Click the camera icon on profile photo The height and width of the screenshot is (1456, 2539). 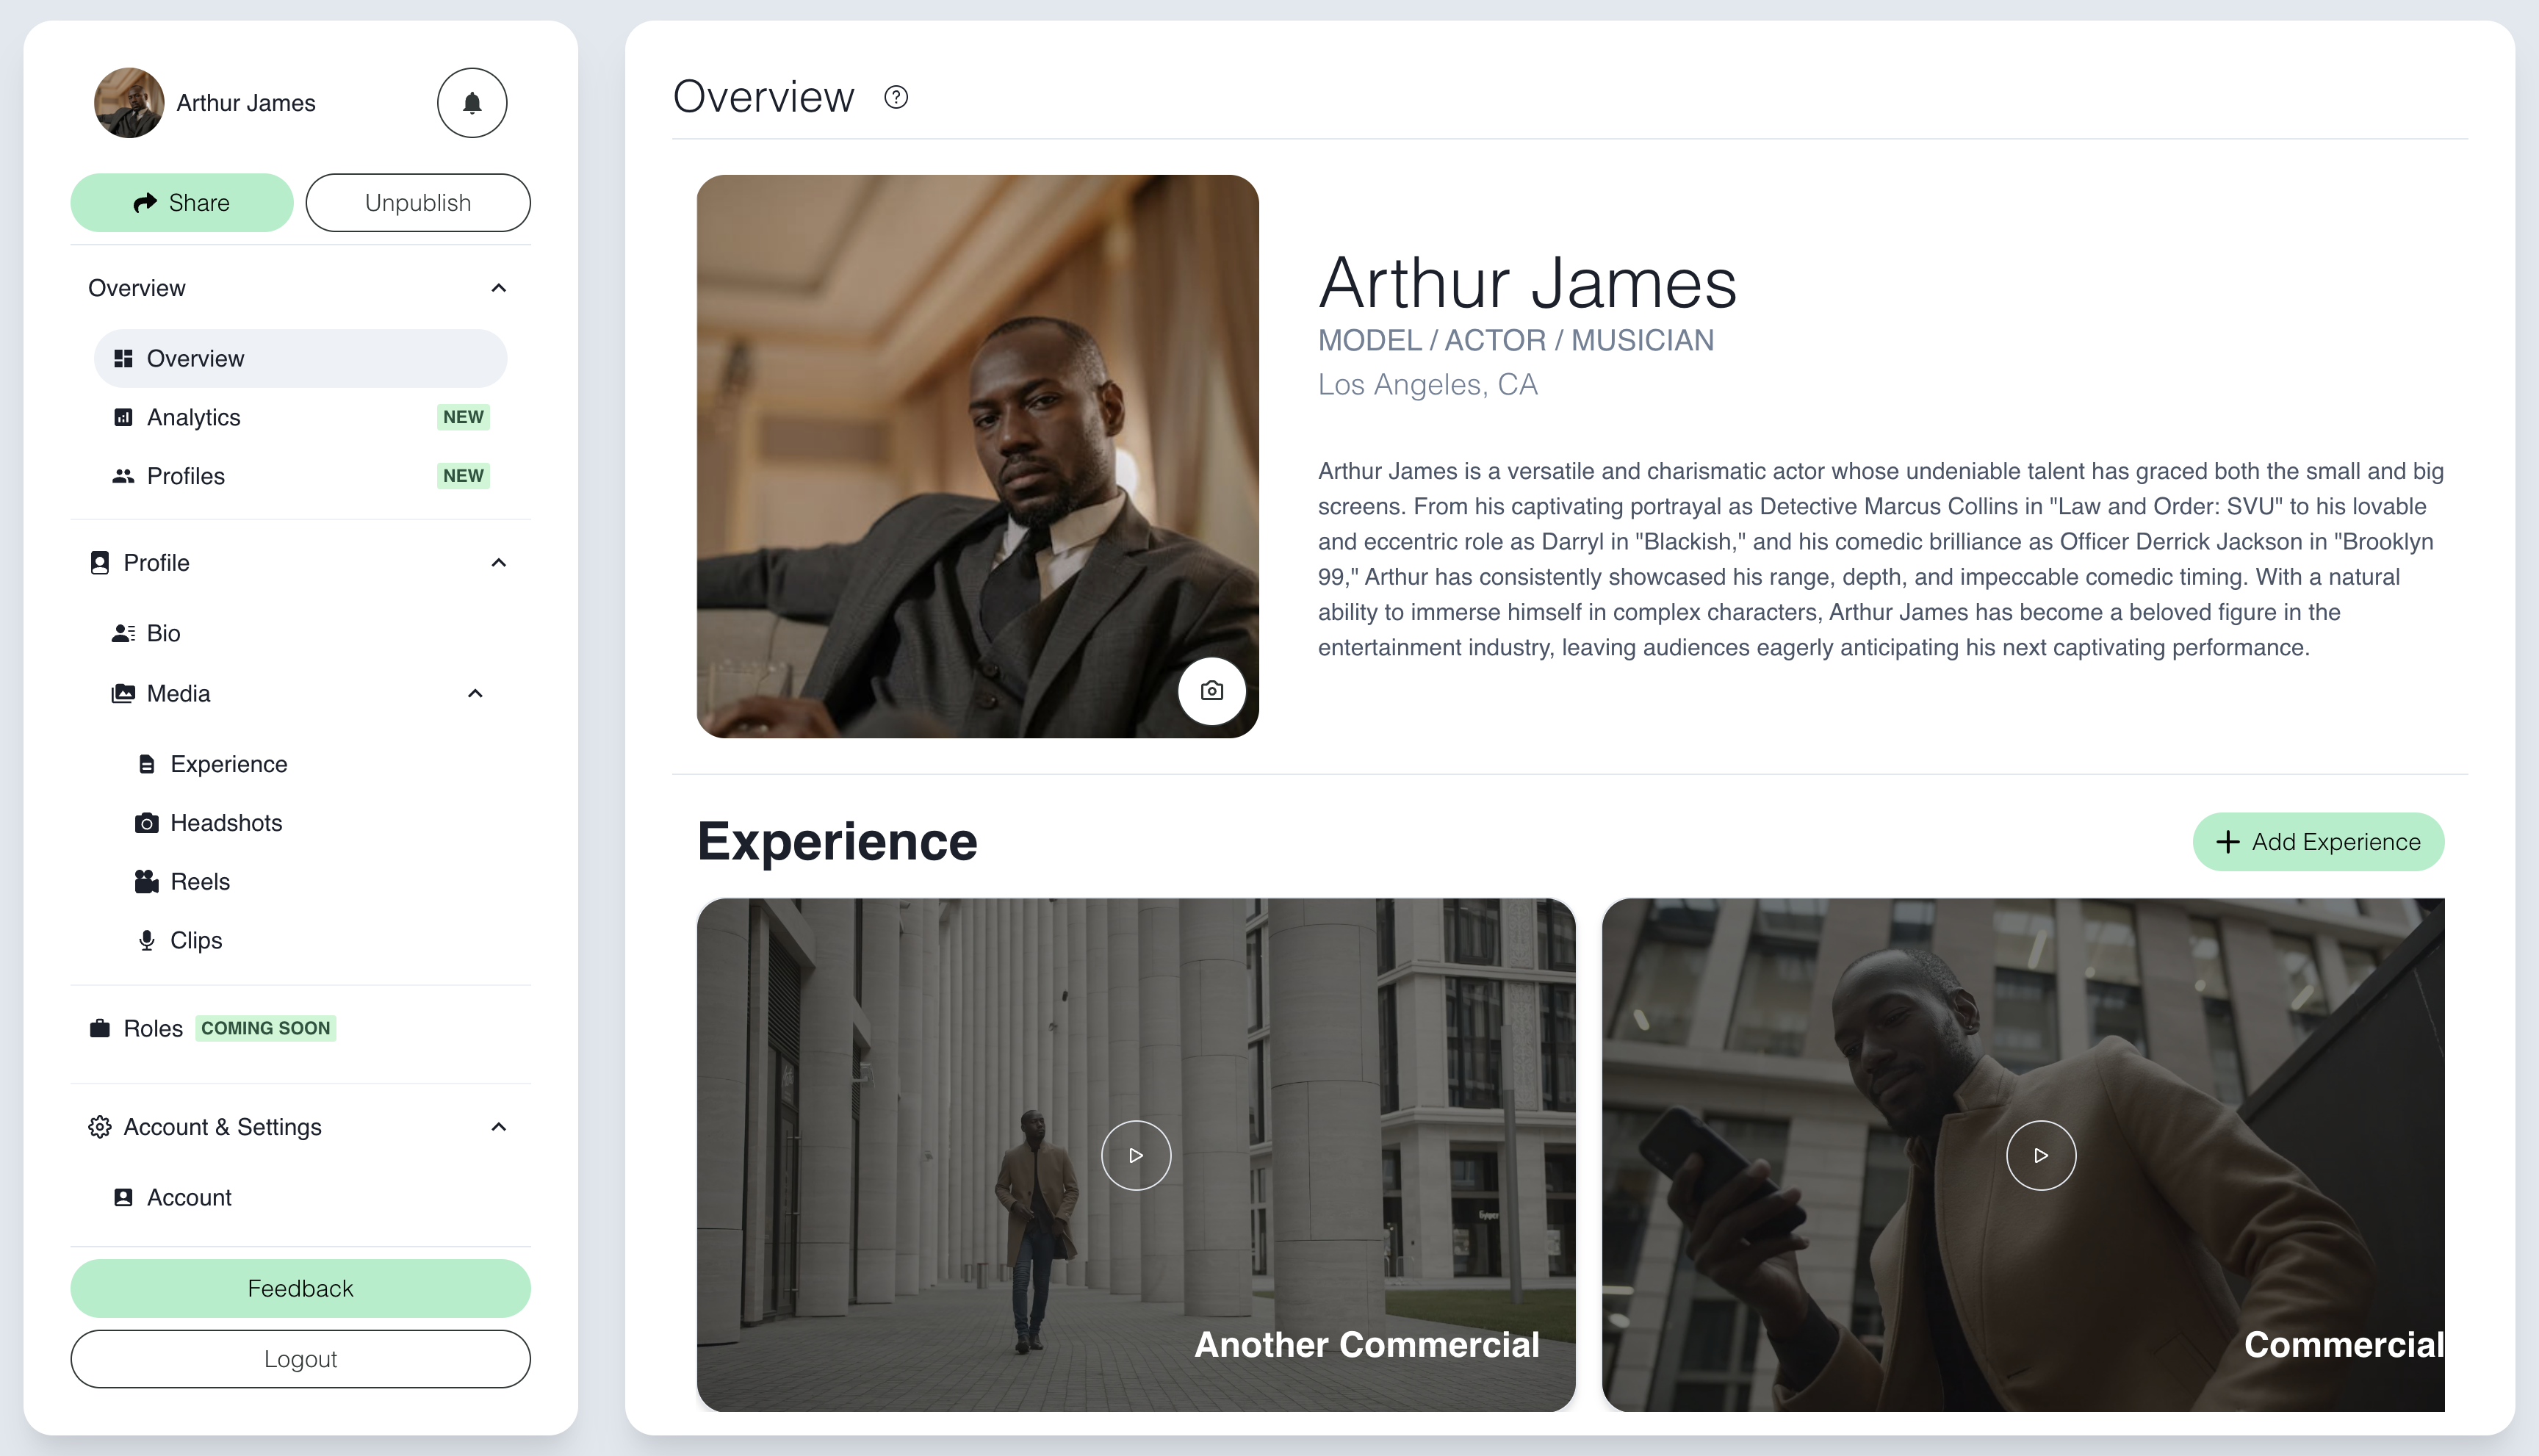(x=1211, y=691)
